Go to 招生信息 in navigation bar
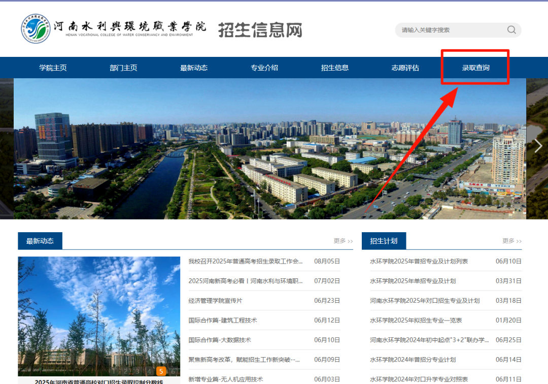Screen dimensions: 548x384 [x=335, y=68]
